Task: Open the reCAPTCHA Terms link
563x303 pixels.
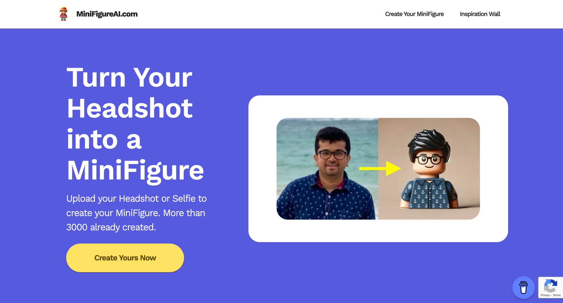Action: tap(557, 295)
